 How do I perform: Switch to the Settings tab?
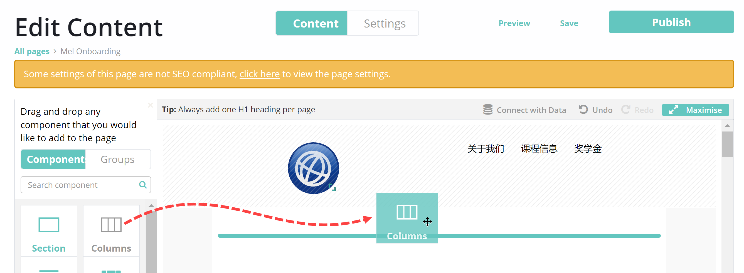click(385, 23)
